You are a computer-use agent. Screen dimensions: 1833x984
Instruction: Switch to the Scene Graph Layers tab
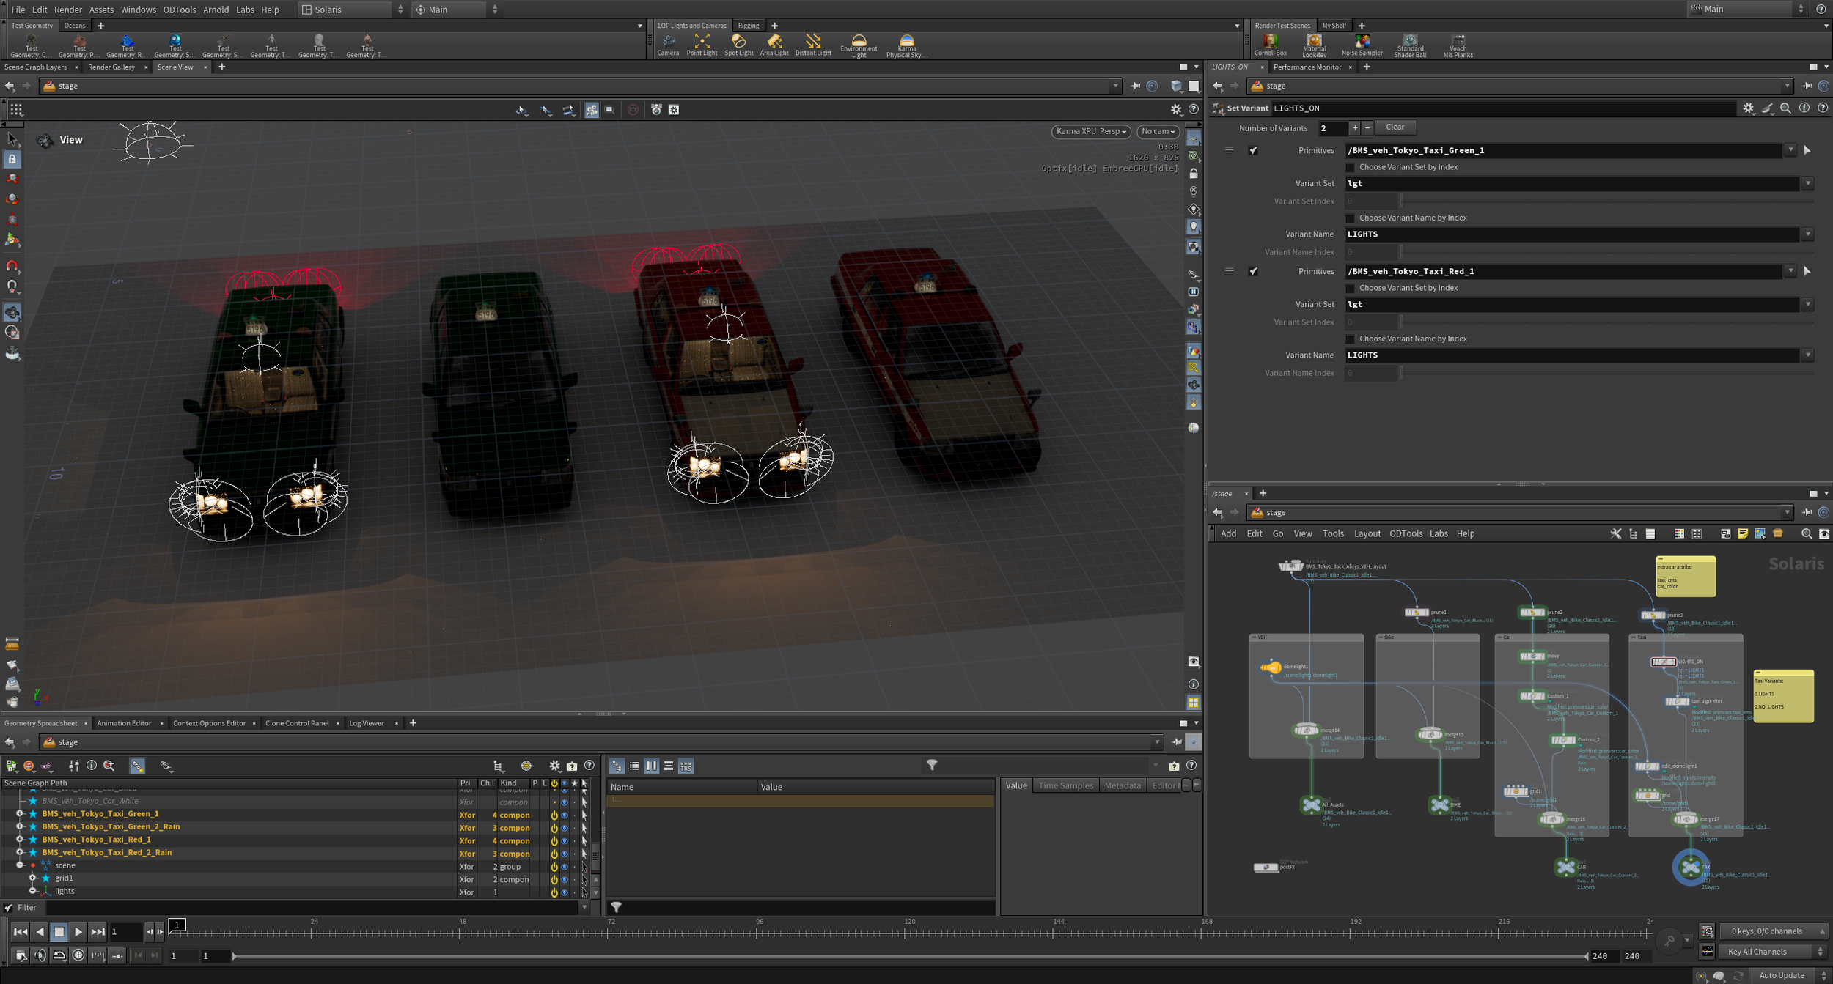click(x=35, y=67)
